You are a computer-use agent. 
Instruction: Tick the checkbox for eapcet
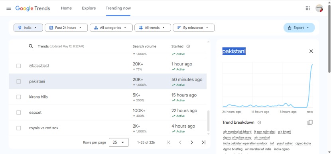pyautogui.click(x=19, y=113)
